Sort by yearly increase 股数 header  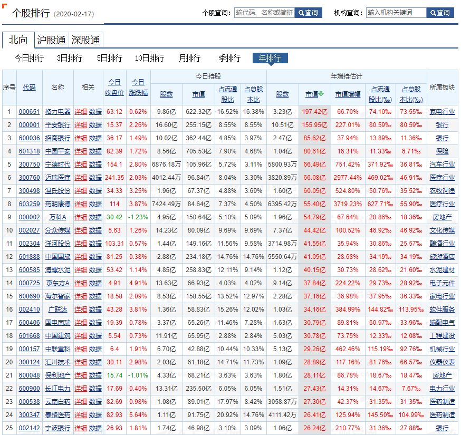click(x=282, y=94)
